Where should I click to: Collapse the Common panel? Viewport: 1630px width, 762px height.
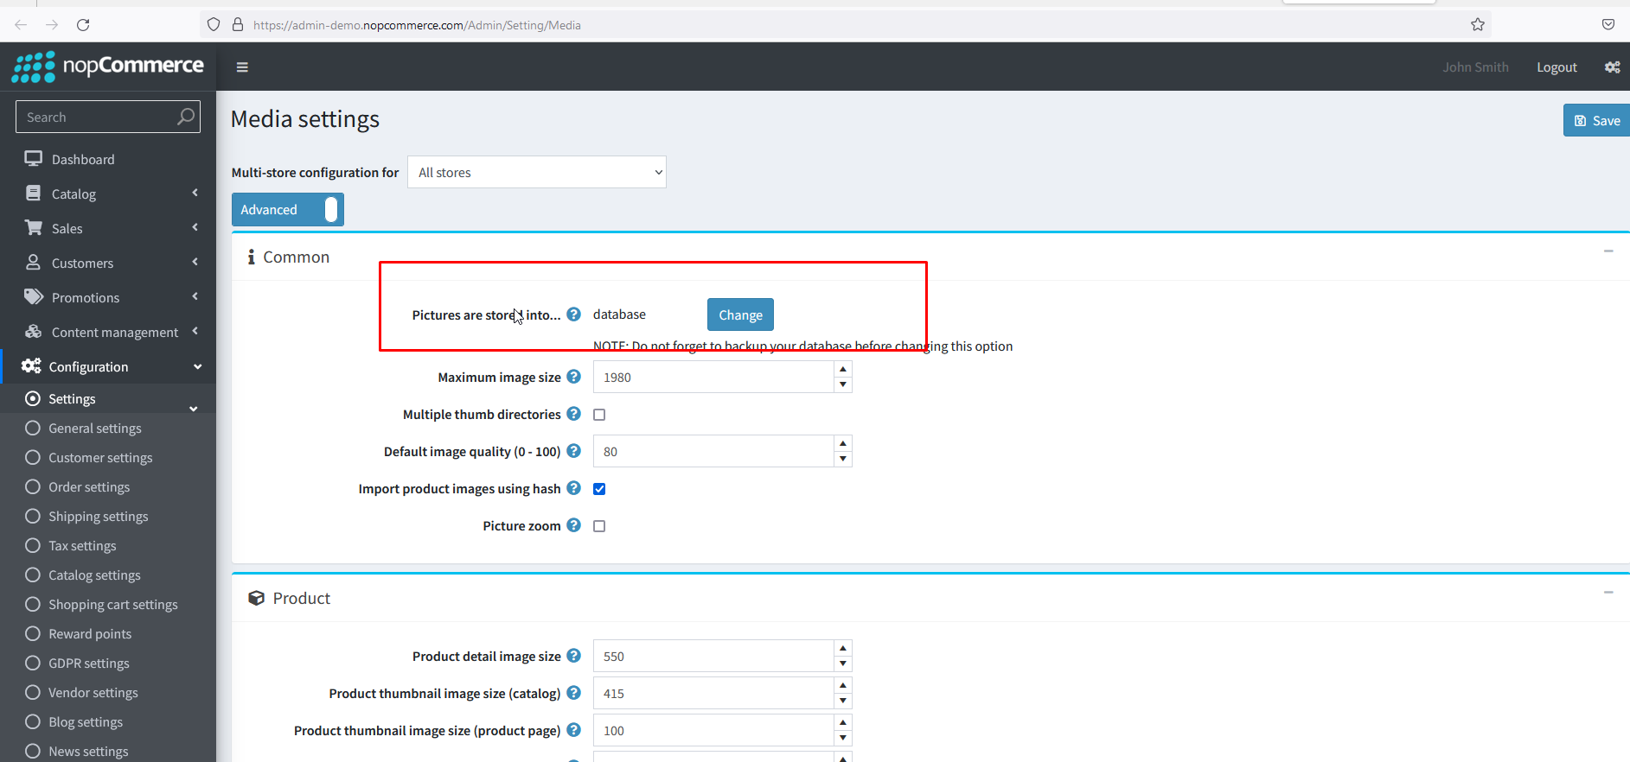(1608, 251)
